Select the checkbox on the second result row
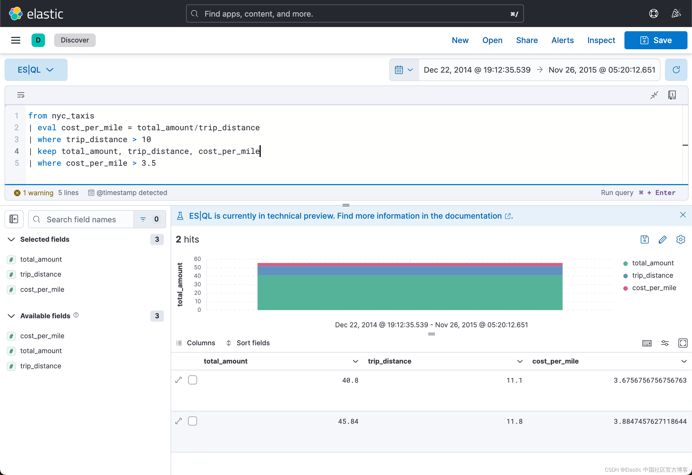 [192, 421]
